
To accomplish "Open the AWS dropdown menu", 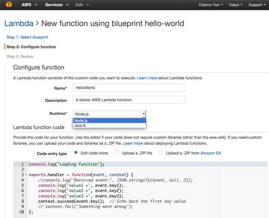I will click(29, 5).
